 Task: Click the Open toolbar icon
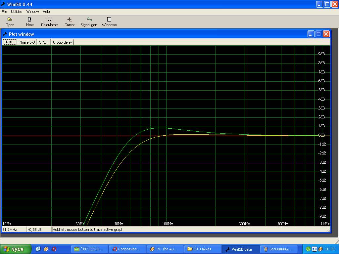click(10, 22)
